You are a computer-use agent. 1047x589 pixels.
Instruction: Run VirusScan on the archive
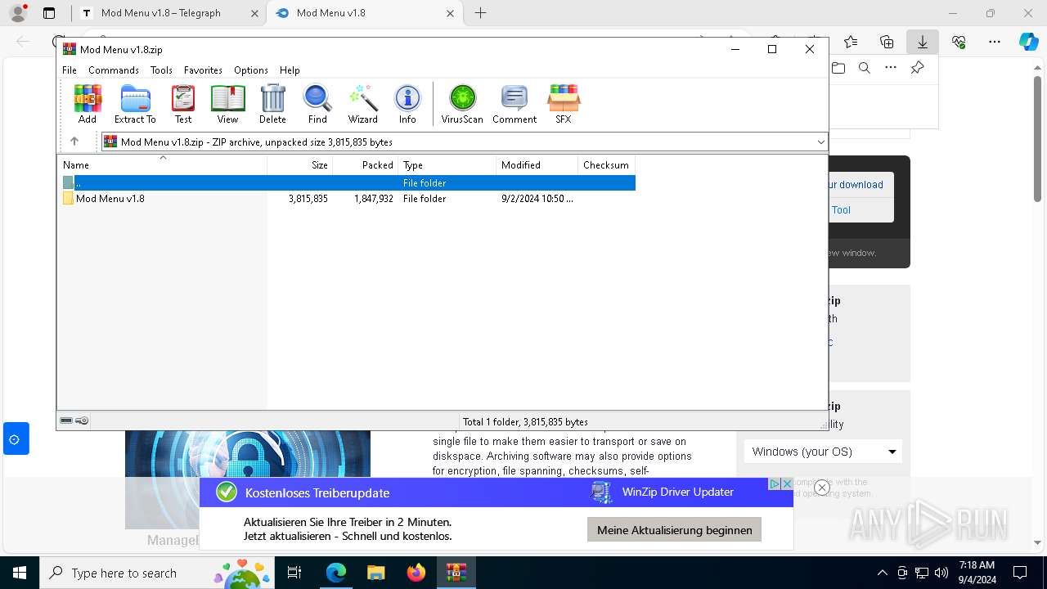462,104
